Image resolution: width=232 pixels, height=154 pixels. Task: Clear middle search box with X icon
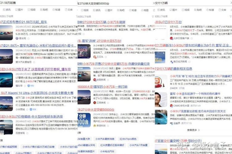tap(154, 3)
